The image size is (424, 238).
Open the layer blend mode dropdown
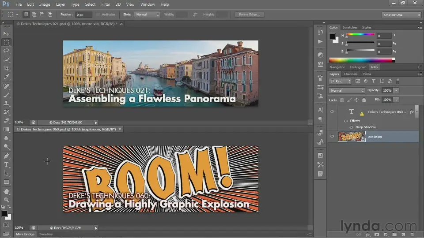[x=347, y=90]
